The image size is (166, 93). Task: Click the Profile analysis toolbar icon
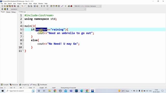point(69,6)
